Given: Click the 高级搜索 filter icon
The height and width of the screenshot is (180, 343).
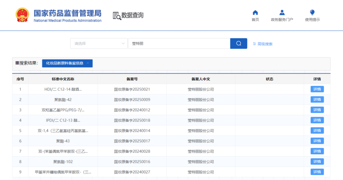Looking at the screenshot, I should click(254, 44).
